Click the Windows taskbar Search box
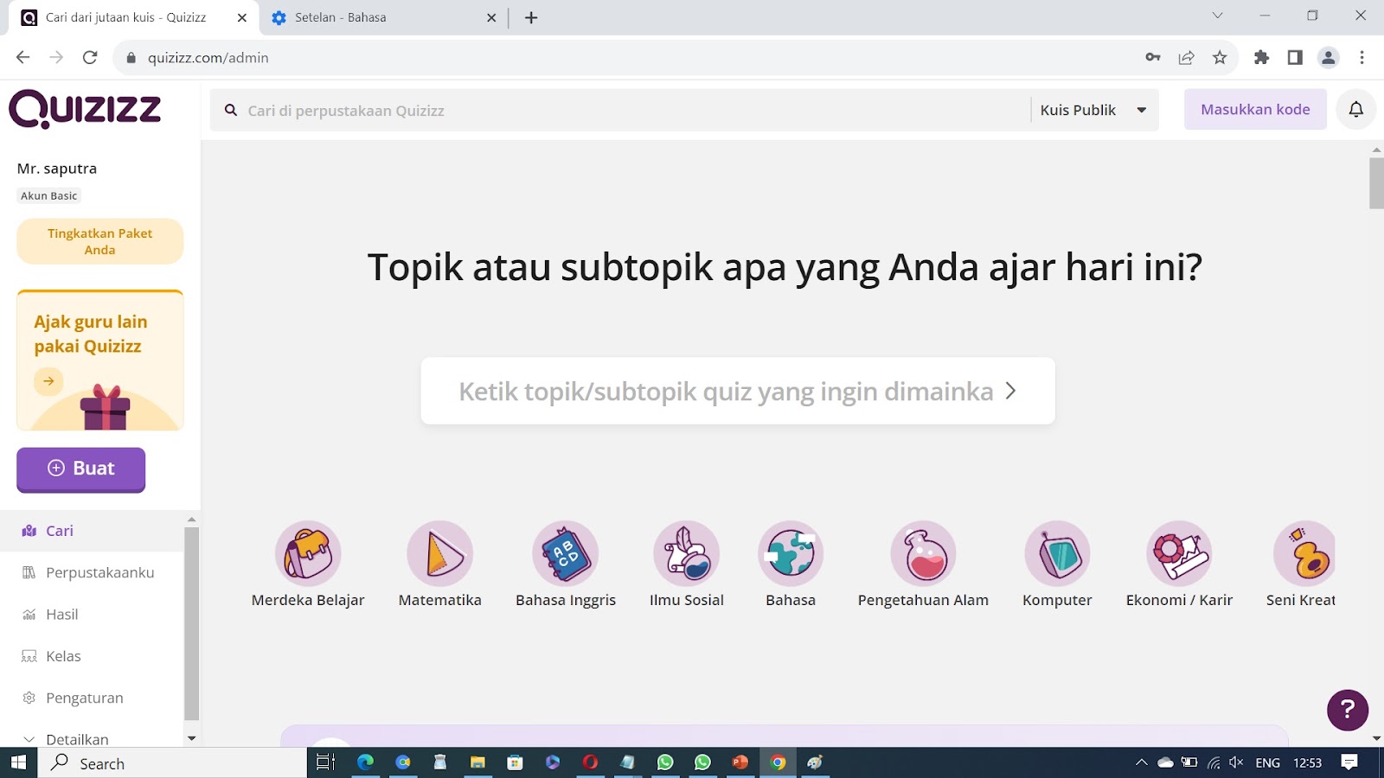Screen dimensions: 1384x778 click(x=172, y=762)
